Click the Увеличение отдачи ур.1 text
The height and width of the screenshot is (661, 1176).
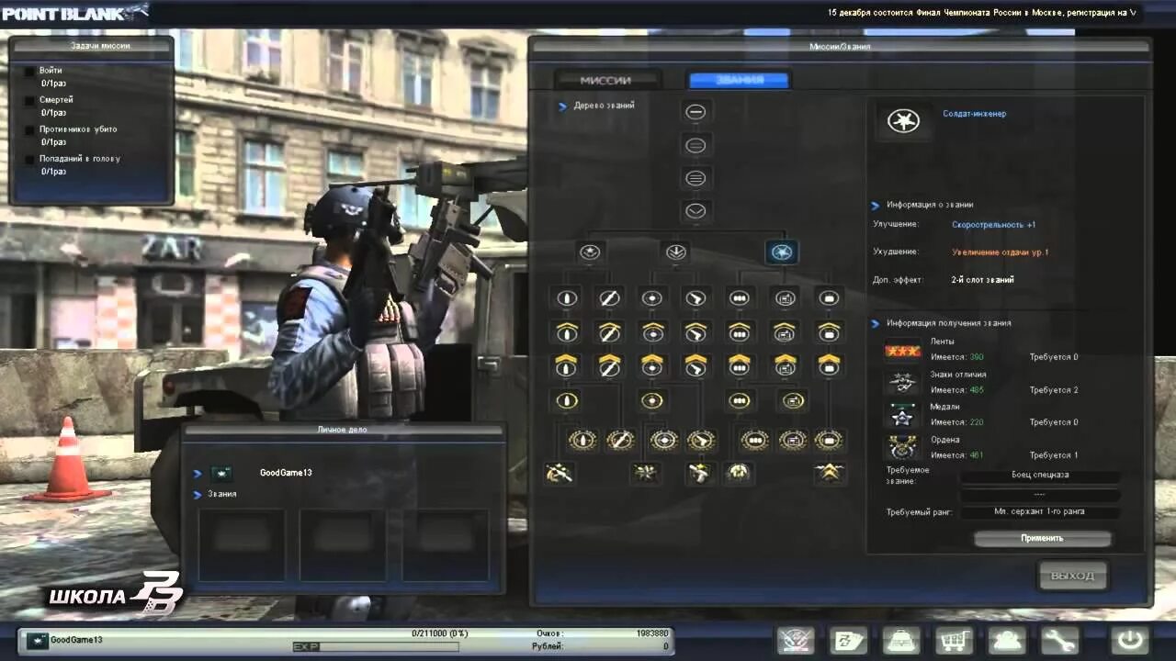click(1001, 252)
